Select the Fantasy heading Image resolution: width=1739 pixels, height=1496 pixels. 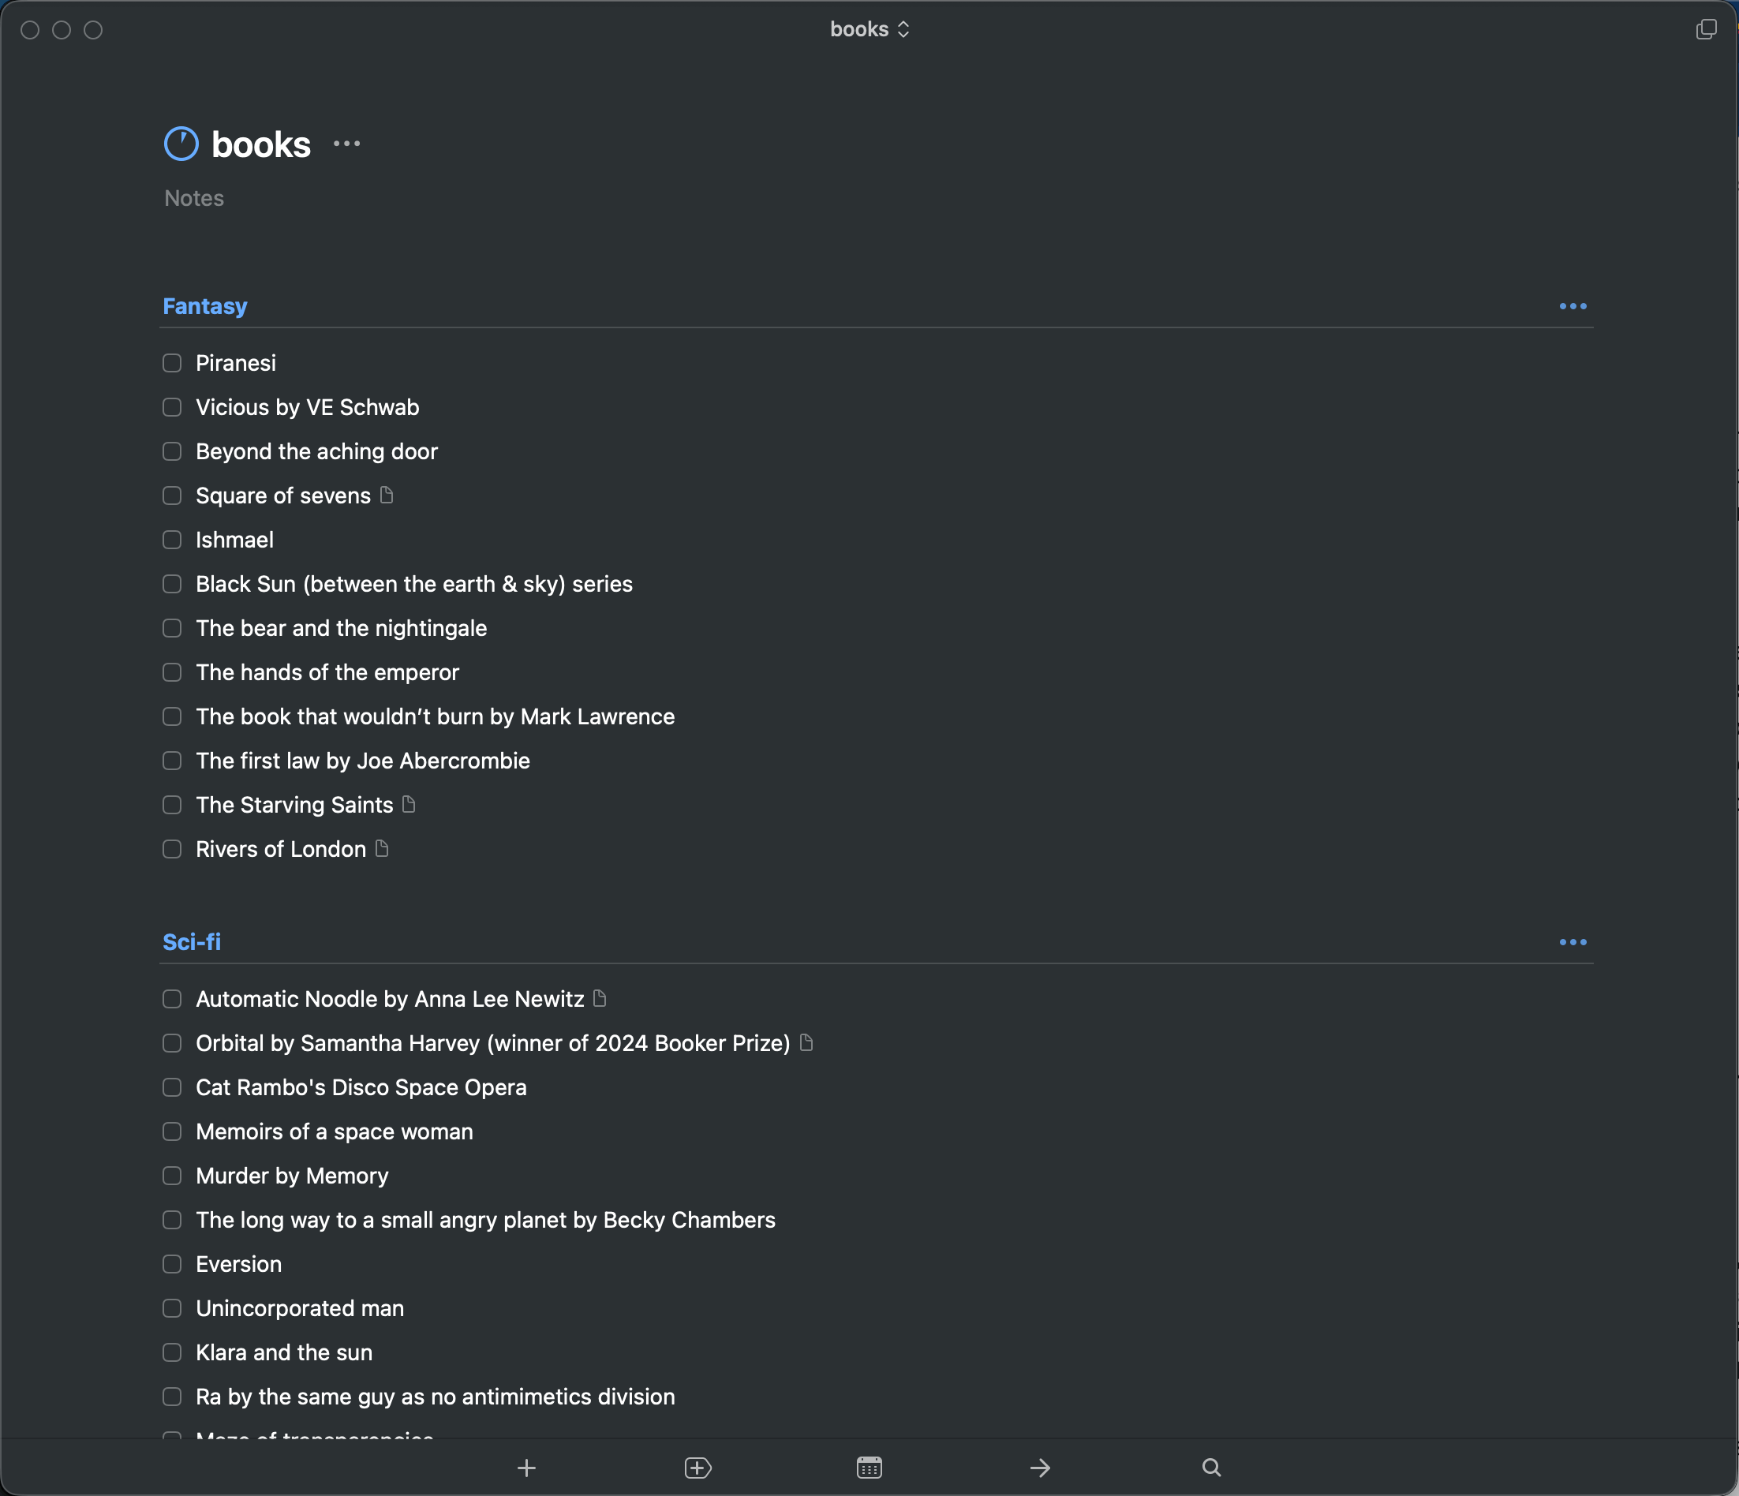[x=205, y=306]
